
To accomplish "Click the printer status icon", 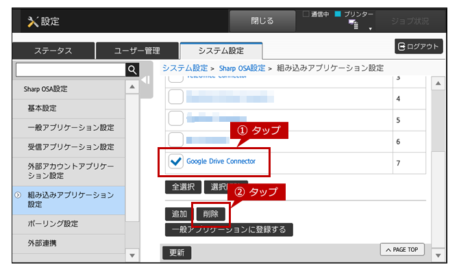I will (x=353, y=24).
